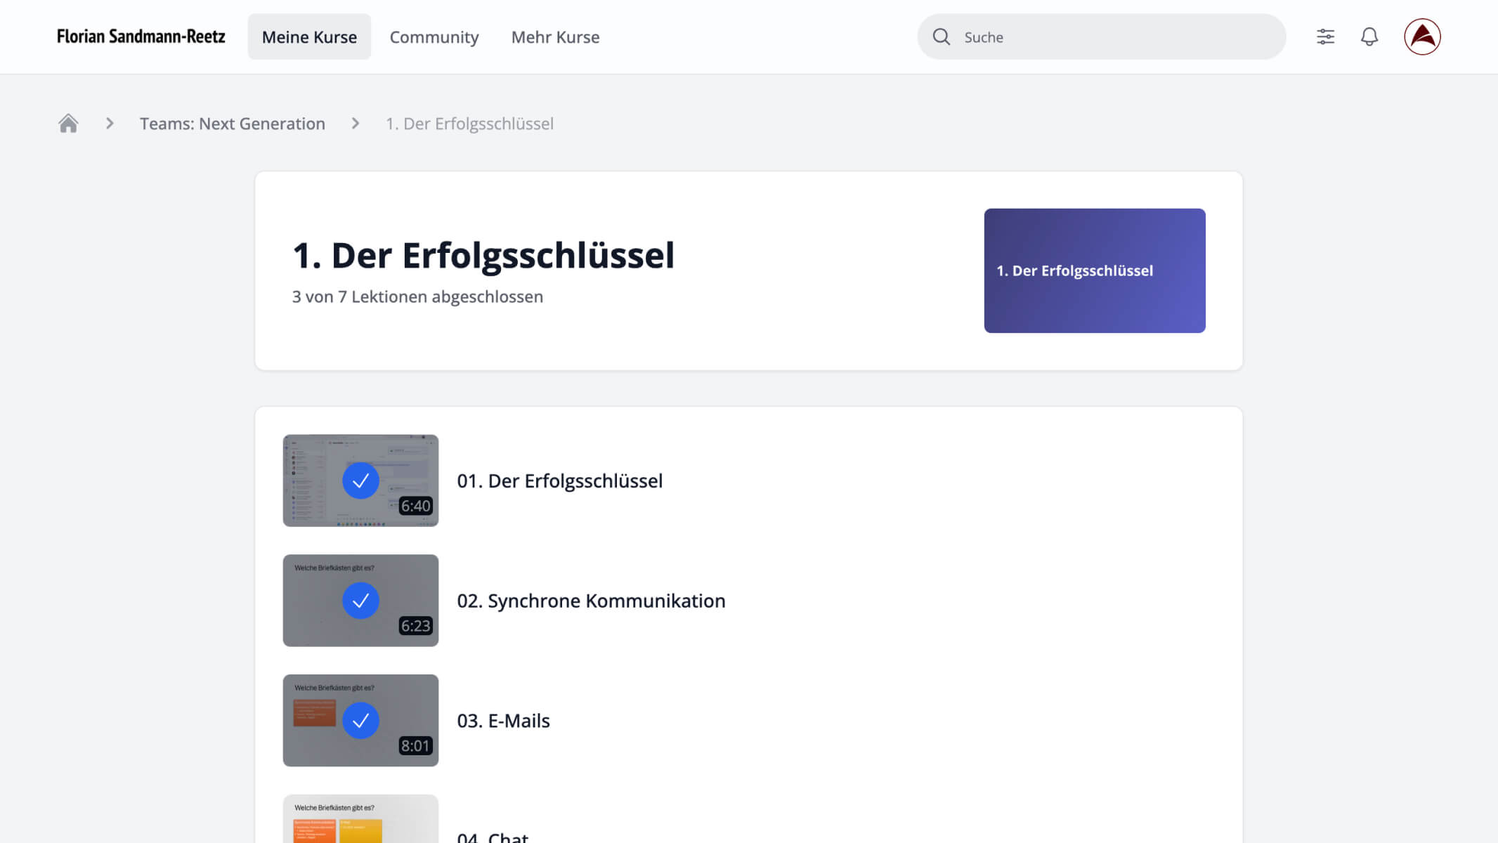The image size is (1498, 843).
Task: Click '3 von 7 Lektionen abgeschlossen' text
Action: coord(417,296)
